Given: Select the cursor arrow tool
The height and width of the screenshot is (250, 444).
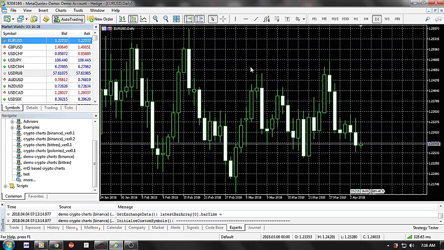Looking at the screenshot, I should point(212,19).
